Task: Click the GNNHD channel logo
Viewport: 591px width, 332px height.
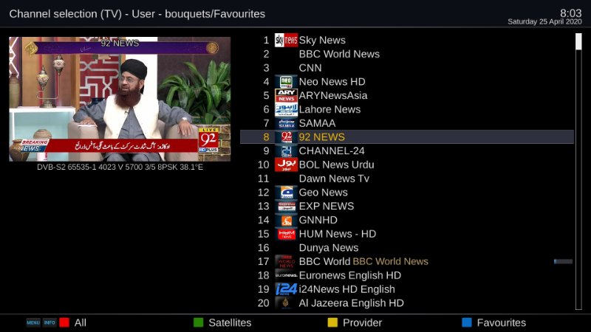Action: pyautogui.click(x=286, y=220)
